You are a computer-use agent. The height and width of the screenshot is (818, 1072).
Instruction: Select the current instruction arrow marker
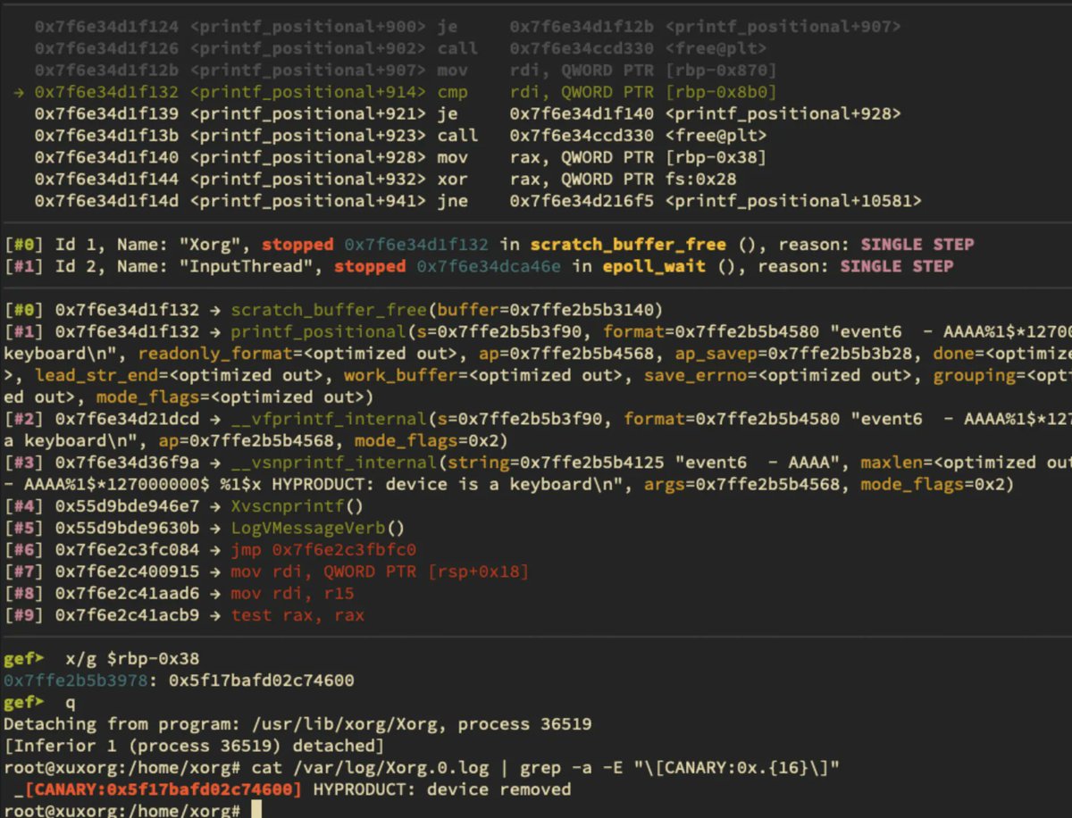pos(20,91)
